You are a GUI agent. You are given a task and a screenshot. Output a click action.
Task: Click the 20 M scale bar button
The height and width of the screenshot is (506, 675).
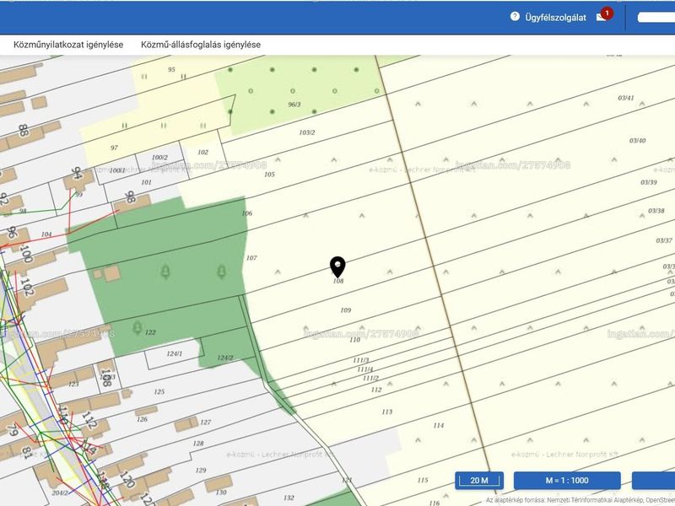479,481
